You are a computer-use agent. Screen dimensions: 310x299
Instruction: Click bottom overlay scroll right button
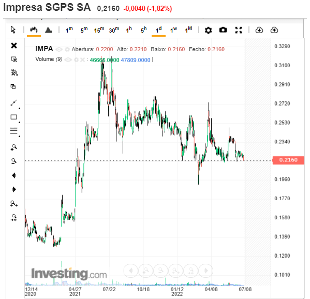coord(206,271)
